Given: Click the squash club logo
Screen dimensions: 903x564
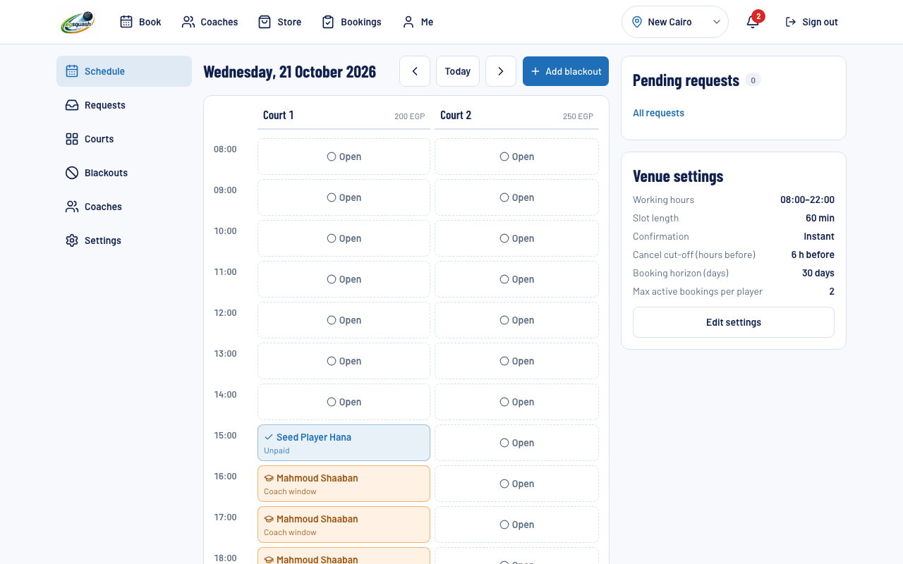Looking at the screenshot, I should click(x=78, y=22).
